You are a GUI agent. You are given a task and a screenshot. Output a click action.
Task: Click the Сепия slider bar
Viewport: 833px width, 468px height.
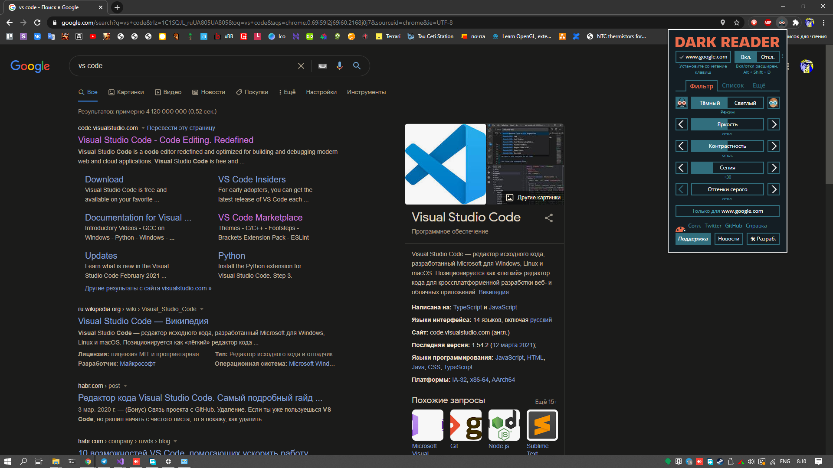728,168
